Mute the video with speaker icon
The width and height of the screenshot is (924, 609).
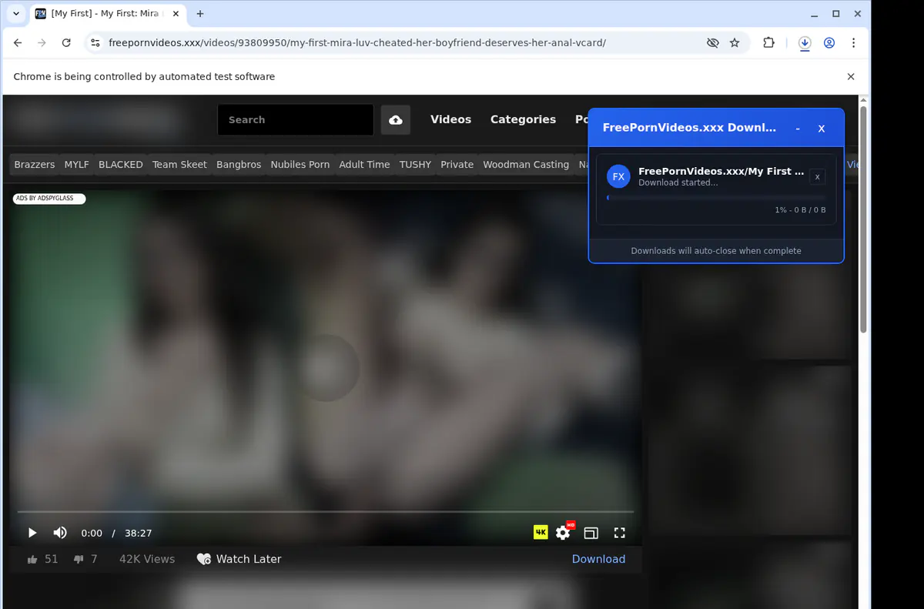[60, 533]
